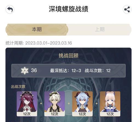The image size is (137, 122).
Task: Select the star count emblem icon
Action: point(25,71)
